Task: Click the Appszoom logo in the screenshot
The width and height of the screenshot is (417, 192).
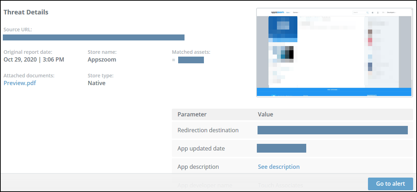Action: [x=277, y=12]
